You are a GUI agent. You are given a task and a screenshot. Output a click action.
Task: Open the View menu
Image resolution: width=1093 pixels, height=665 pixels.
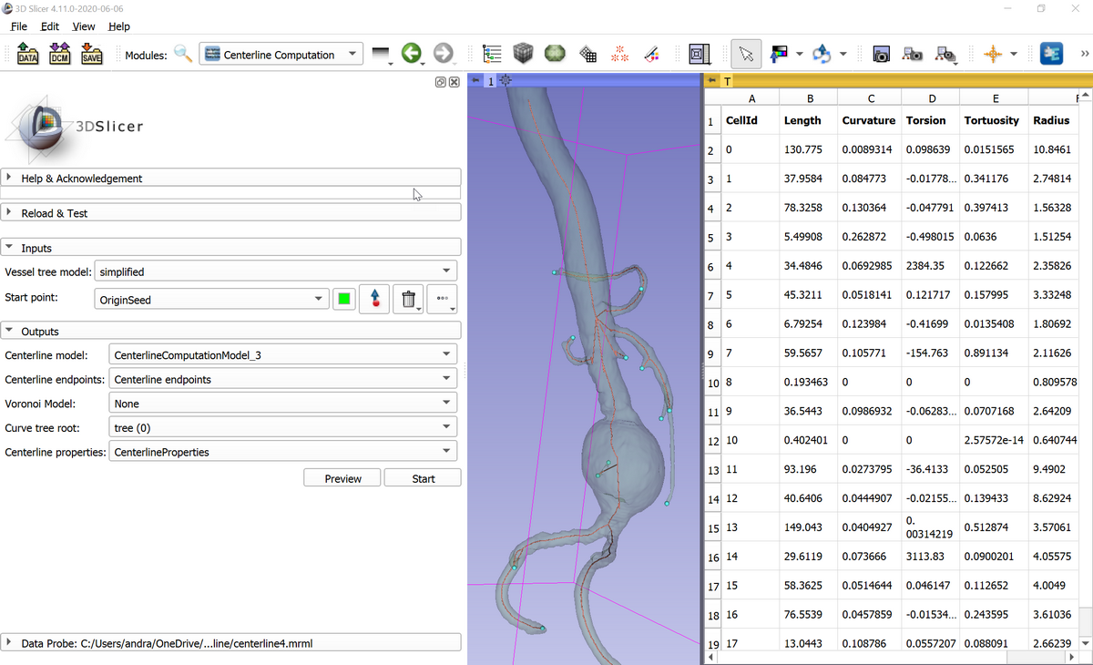click(x=84, y=26)
